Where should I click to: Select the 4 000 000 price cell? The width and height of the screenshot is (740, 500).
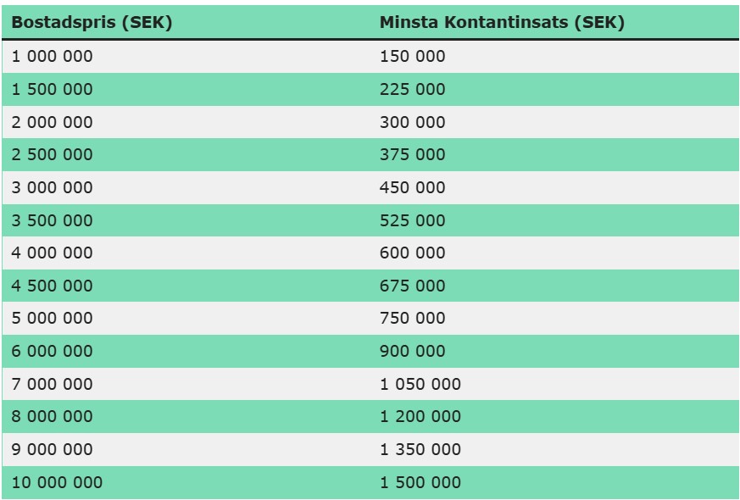click(x=53, y=253)
